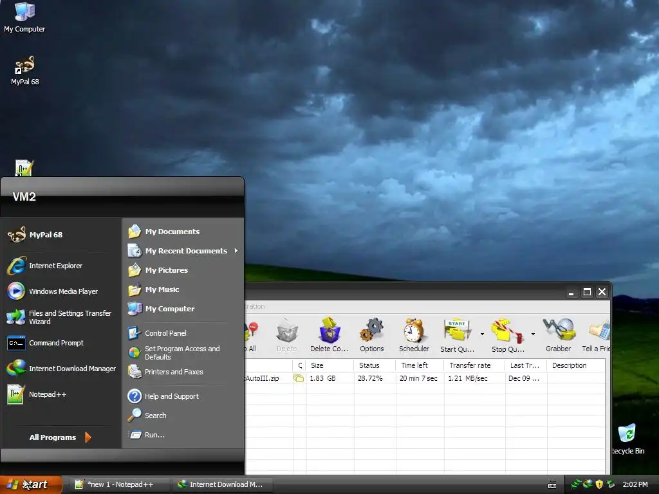Open Set Program Access and Defaults
Screen dimensions: 659x494
[183, 353]
